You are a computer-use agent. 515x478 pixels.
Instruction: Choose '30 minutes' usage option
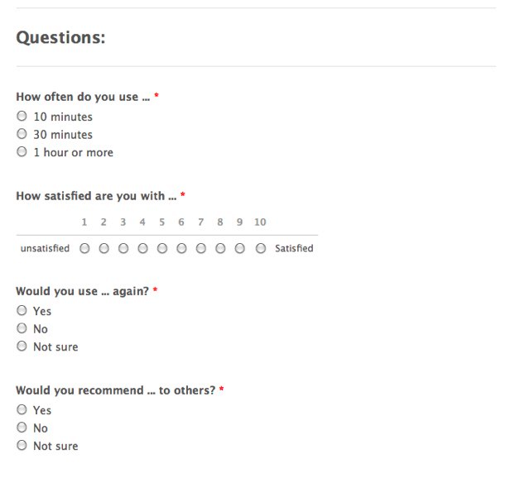pos(22,134)
